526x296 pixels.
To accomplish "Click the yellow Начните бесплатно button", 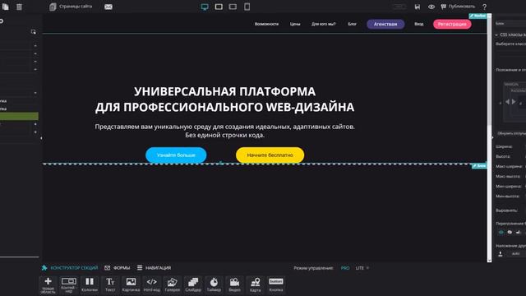I will (270, 155).
